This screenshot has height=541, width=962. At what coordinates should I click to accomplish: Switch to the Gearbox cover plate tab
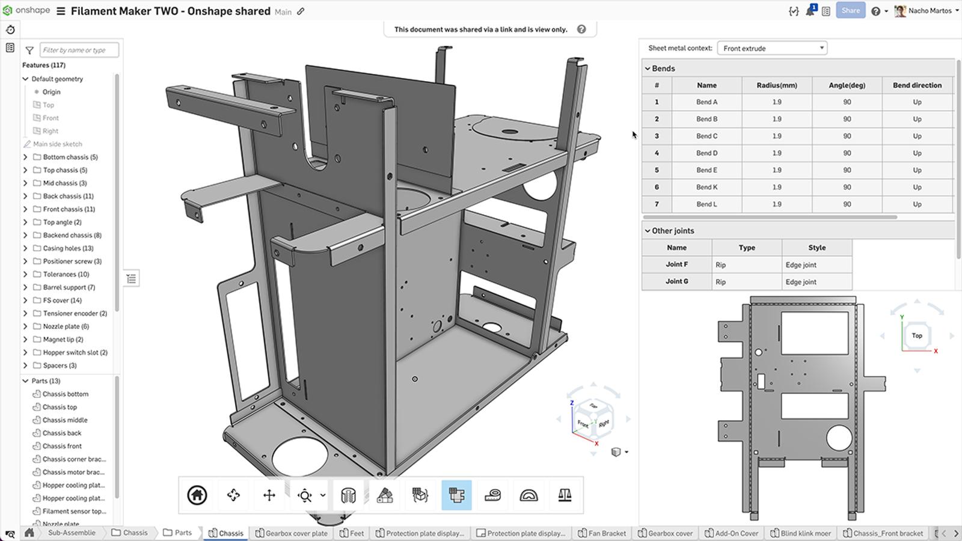pos(291,533)
